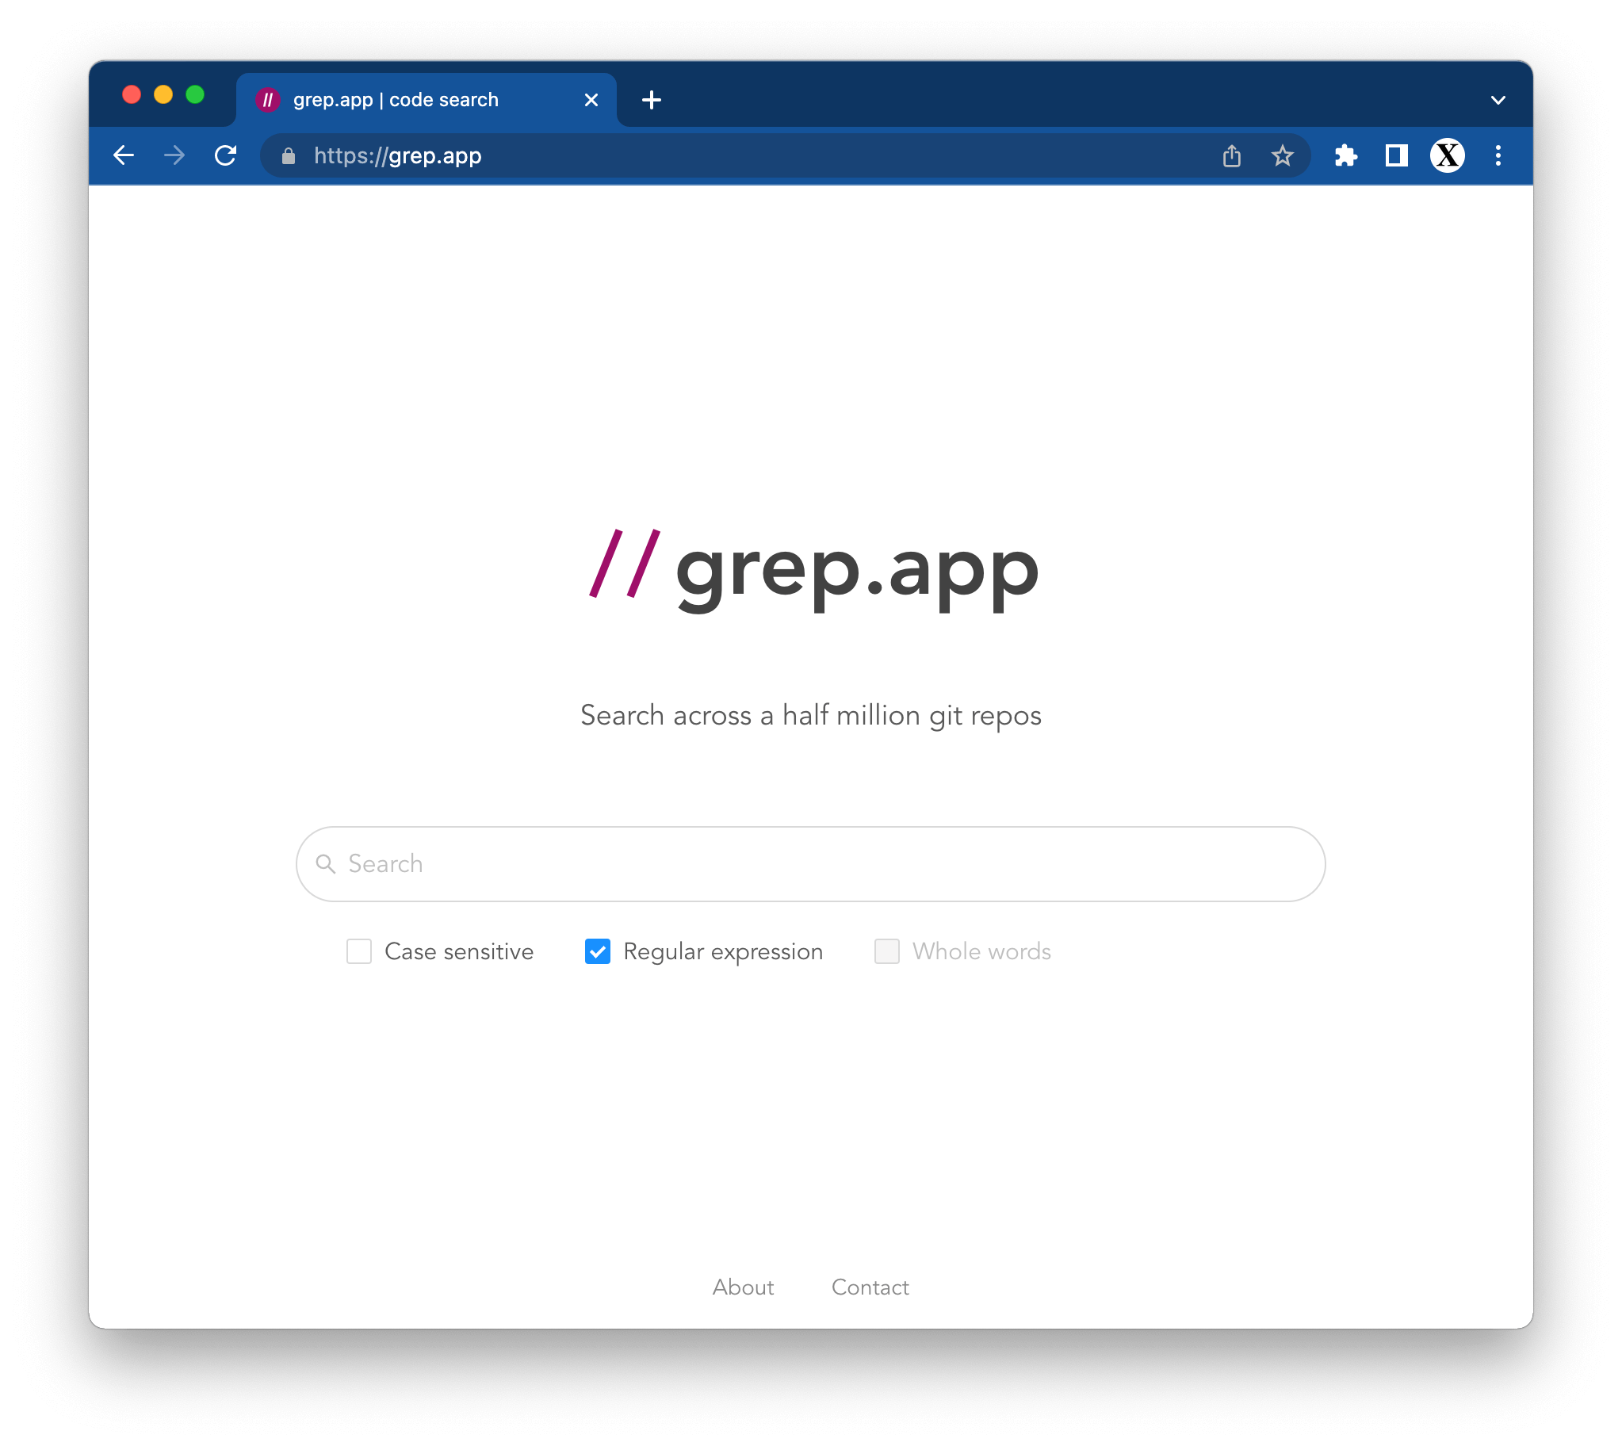The height and width of the screenshot is (1446, 1622).
Task: Click the new tab button
Action: [x=652, y=99]
